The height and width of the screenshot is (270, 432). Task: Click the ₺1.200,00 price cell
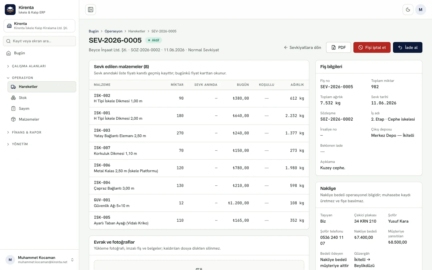[238, 203]
